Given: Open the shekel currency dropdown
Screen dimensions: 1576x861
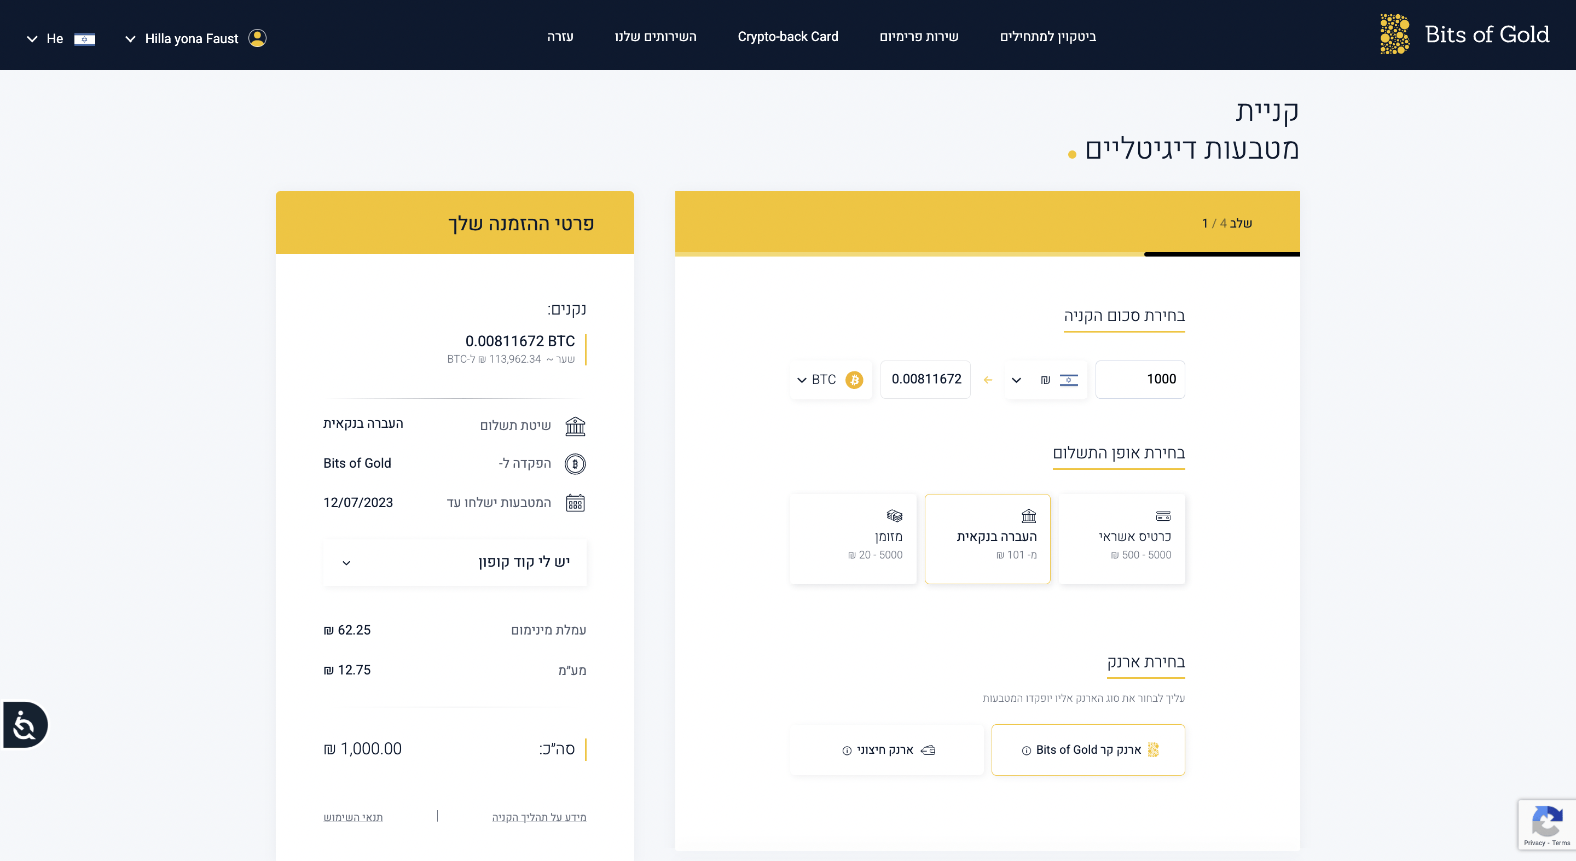Looking at the screenshot, I should pos(1046,379).
